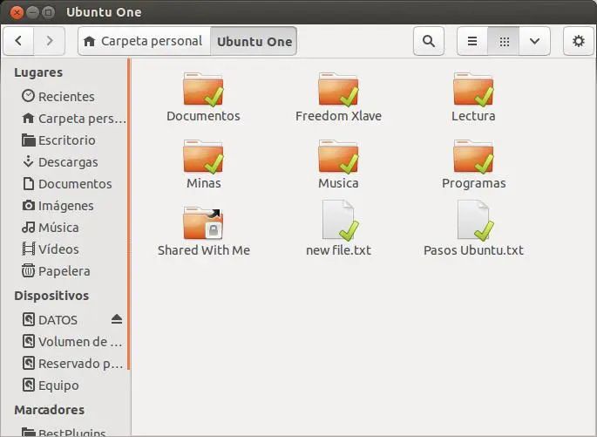Viewport: 597px width, 437px height.
Task: Select the Programas folder icon
Action: [473, 157]
